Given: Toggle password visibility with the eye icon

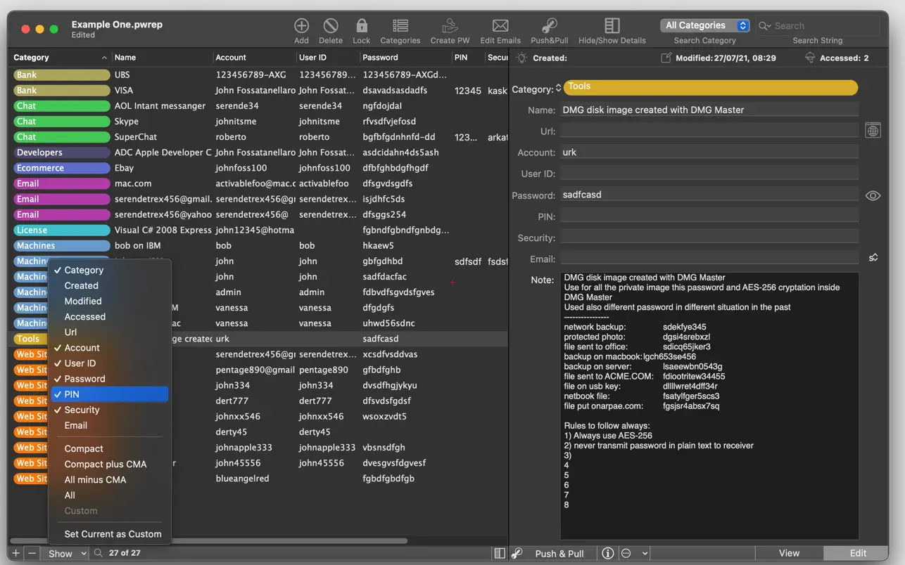Looking at the screenshot, I should 873,196.
